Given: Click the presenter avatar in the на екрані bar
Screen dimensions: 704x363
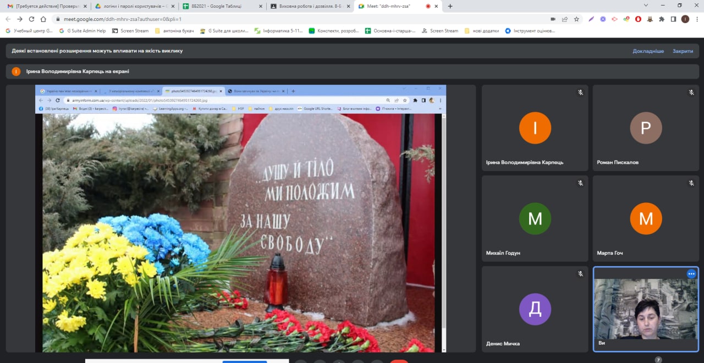Looking at the screenshot, I should tap(16, 71).
